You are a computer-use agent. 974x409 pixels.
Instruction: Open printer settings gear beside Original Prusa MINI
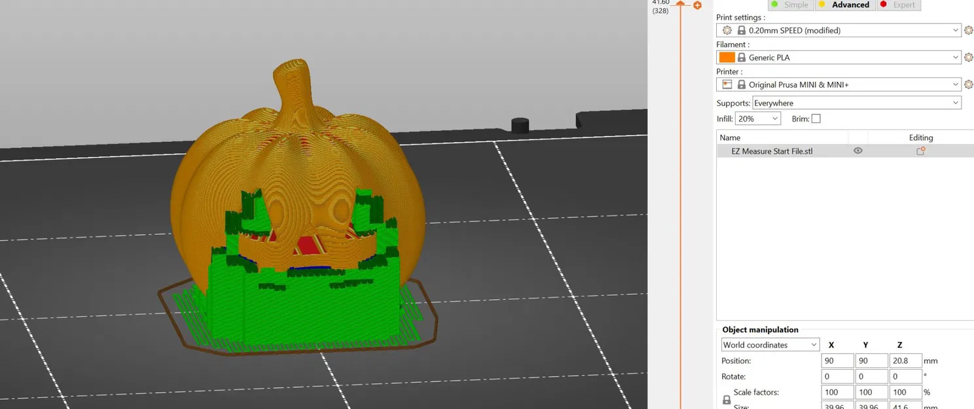[969, 84]
